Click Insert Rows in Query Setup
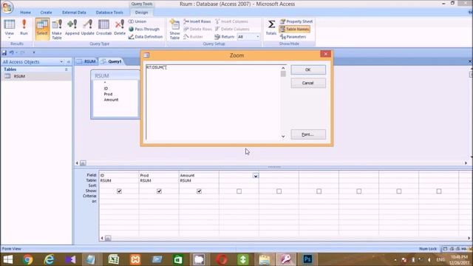 pyautogui.click(x=197, y=21)
